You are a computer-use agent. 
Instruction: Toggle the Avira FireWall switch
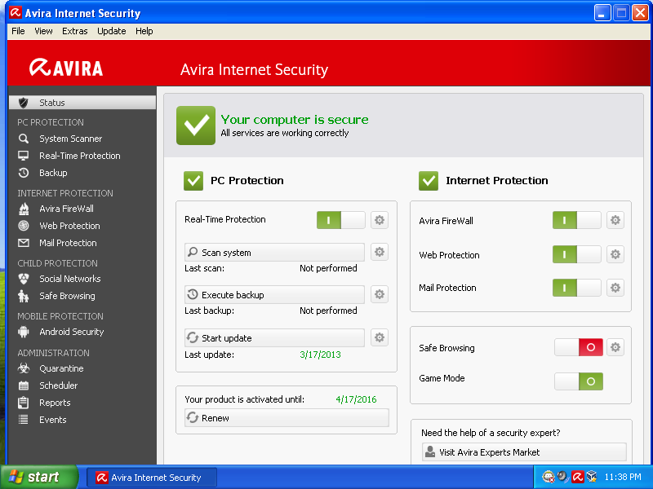click(577, 220)
